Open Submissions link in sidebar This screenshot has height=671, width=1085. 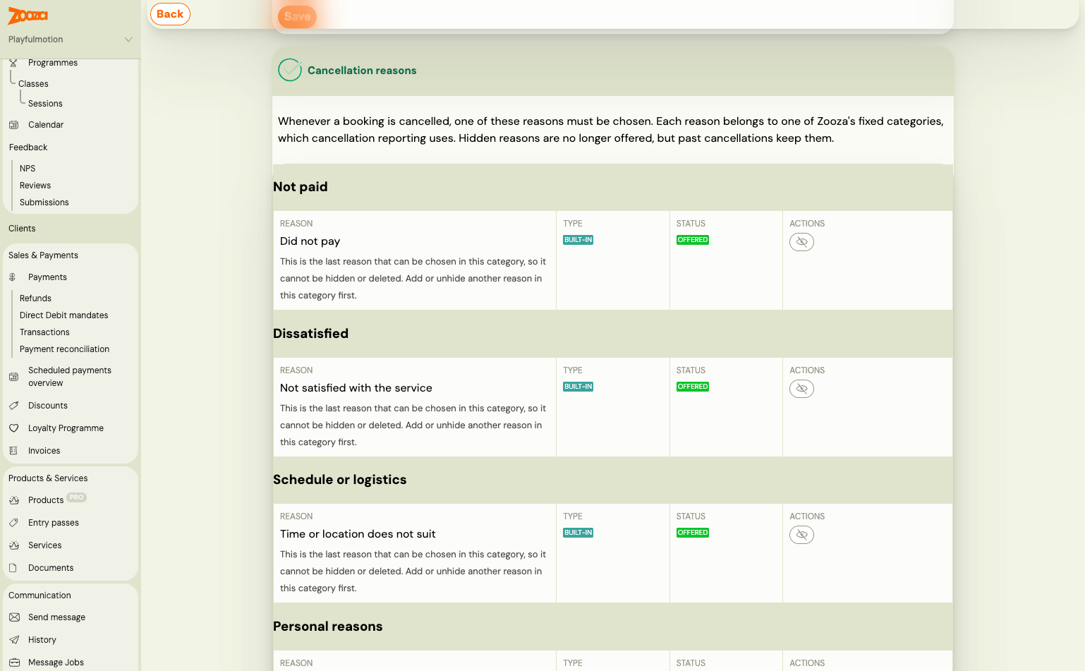44,202
